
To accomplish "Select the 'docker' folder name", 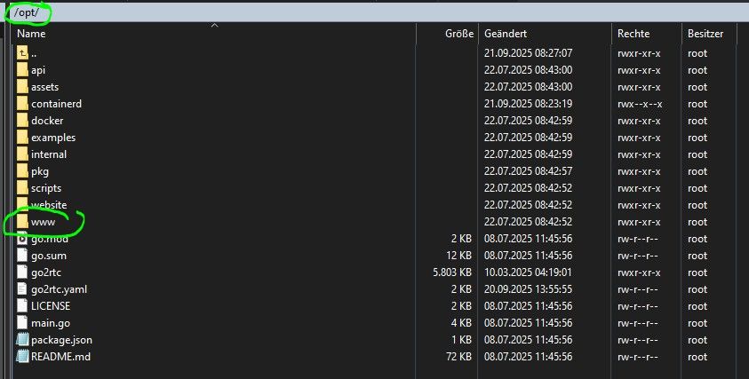I will coord(47,121).
